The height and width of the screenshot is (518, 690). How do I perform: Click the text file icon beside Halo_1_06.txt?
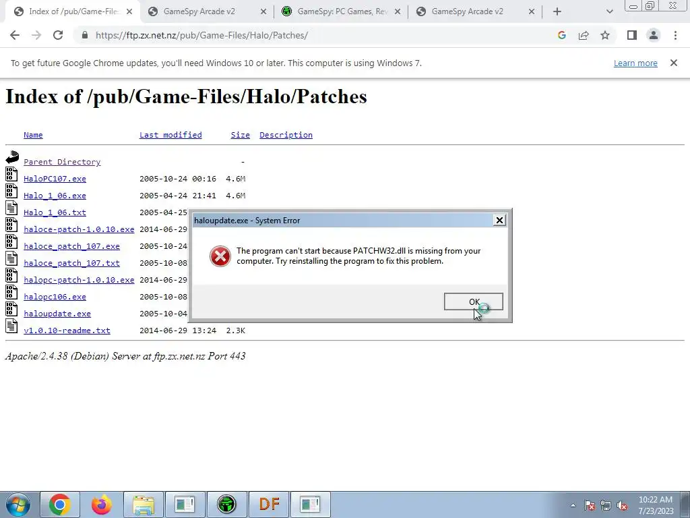point(11,208)
